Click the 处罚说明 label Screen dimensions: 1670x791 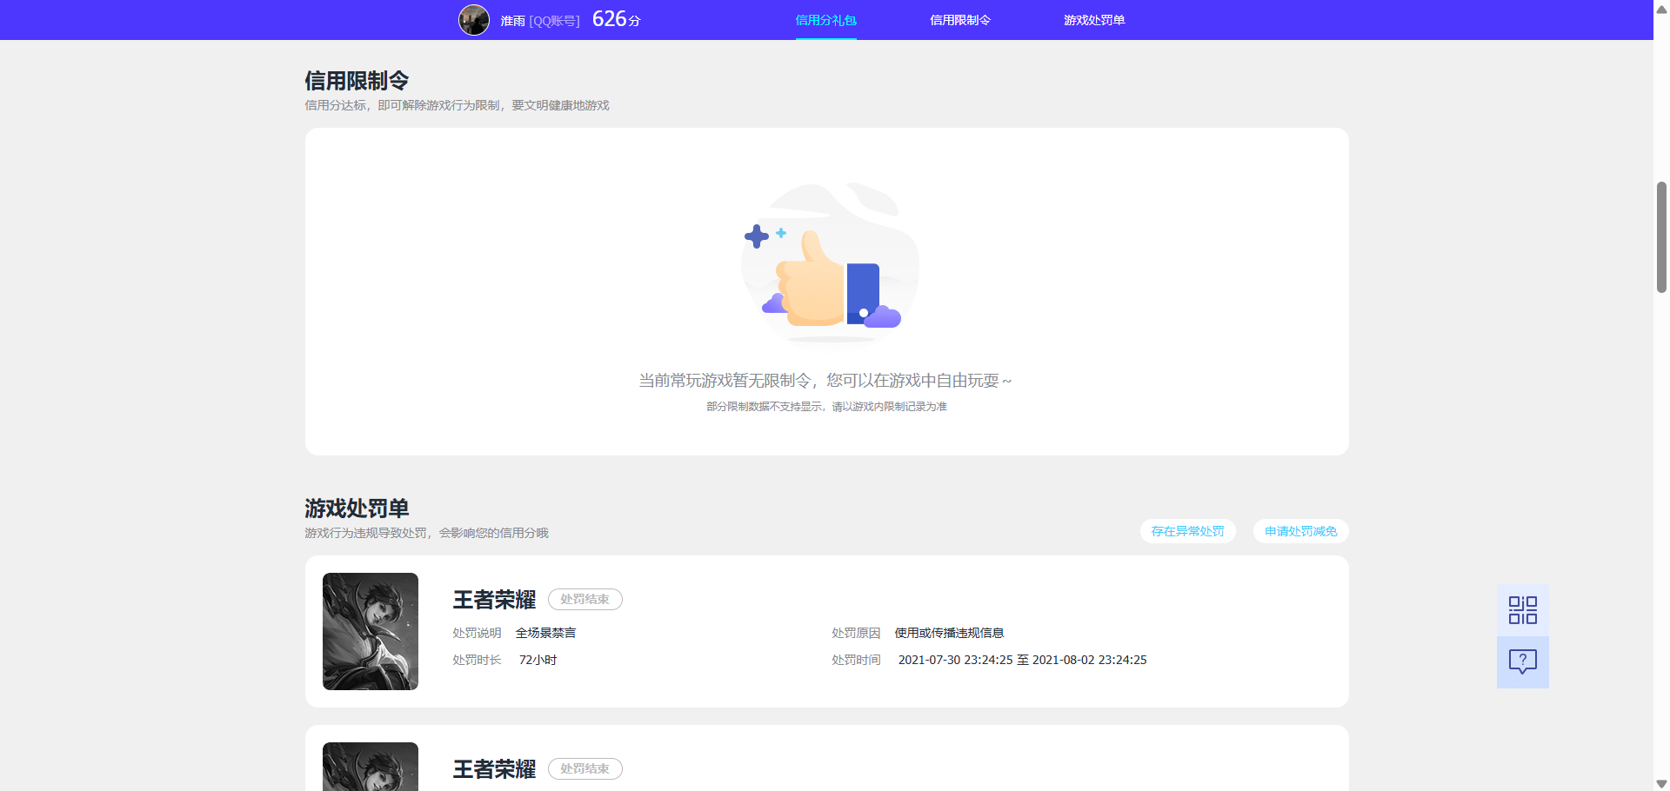pos(477,633)
